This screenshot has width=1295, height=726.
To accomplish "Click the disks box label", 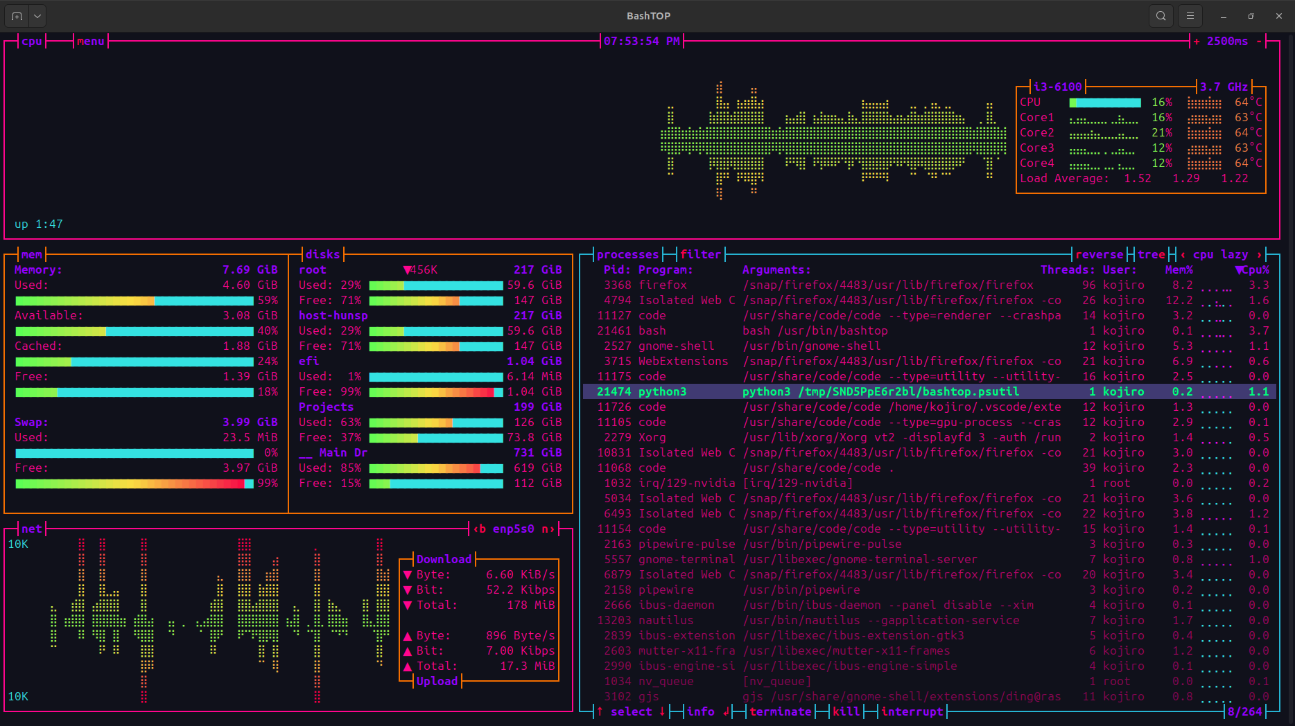I will pyautogui.click(x=323, y=255).
